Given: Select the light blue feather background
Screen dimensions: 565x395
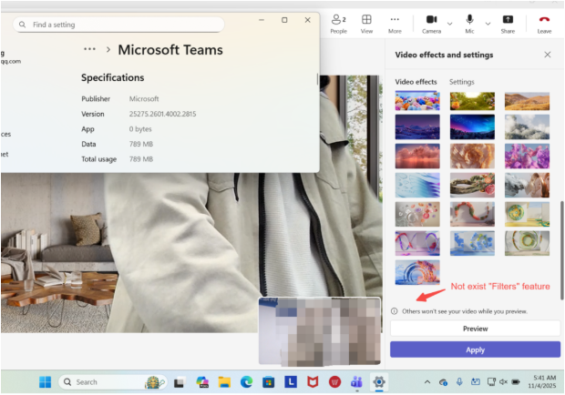Looking at the screenshot, I should [x=417, y=185].
